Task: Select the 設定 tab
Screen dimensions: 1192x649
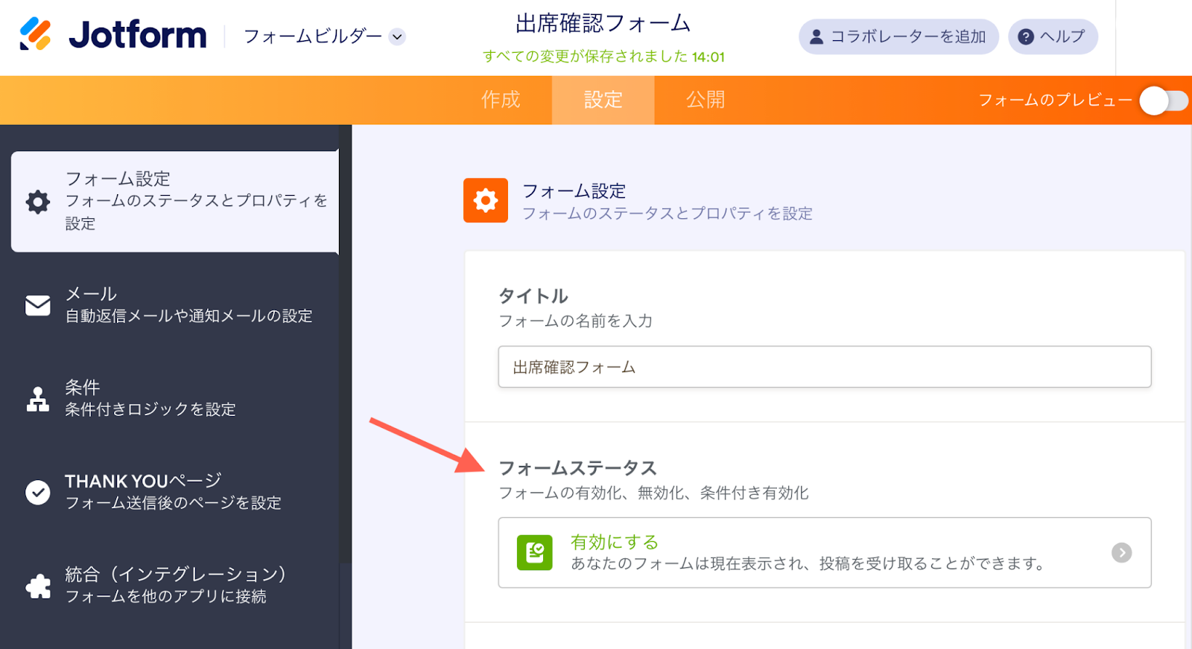Action: [603, 100]
